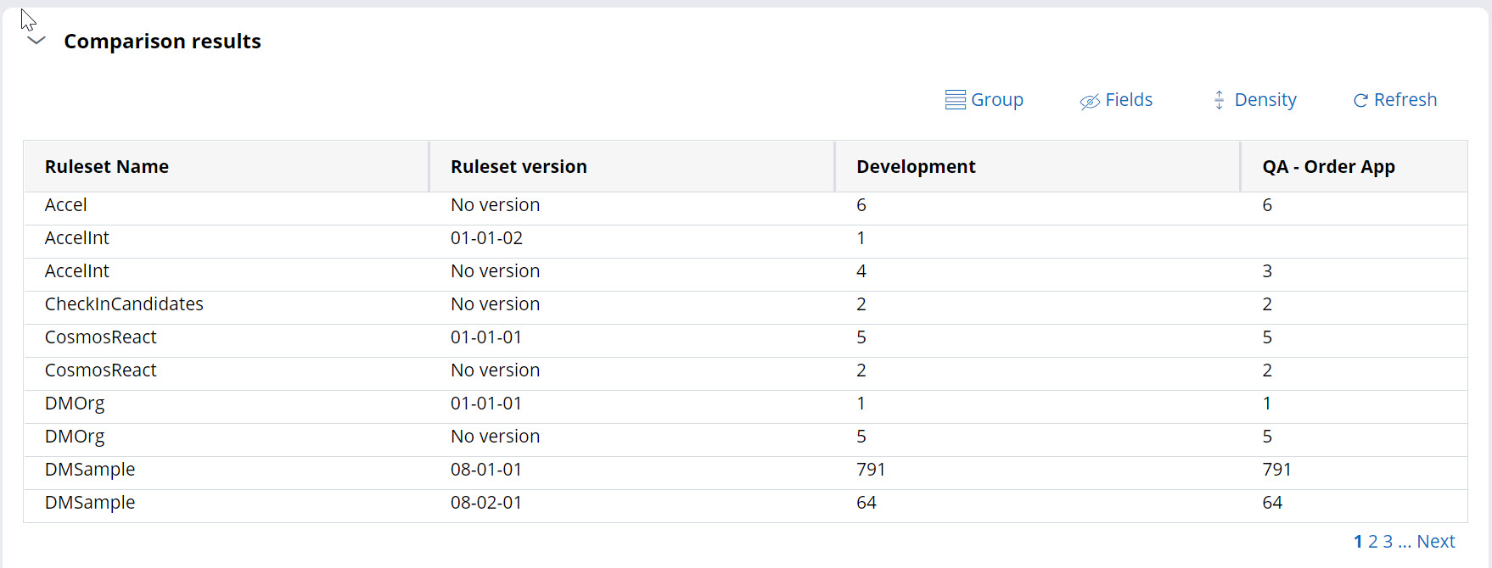The image size is (1492, 568).
Task: Click the Accel ruleset name cell
Action: pyautogui.click(x=66, y=205)
